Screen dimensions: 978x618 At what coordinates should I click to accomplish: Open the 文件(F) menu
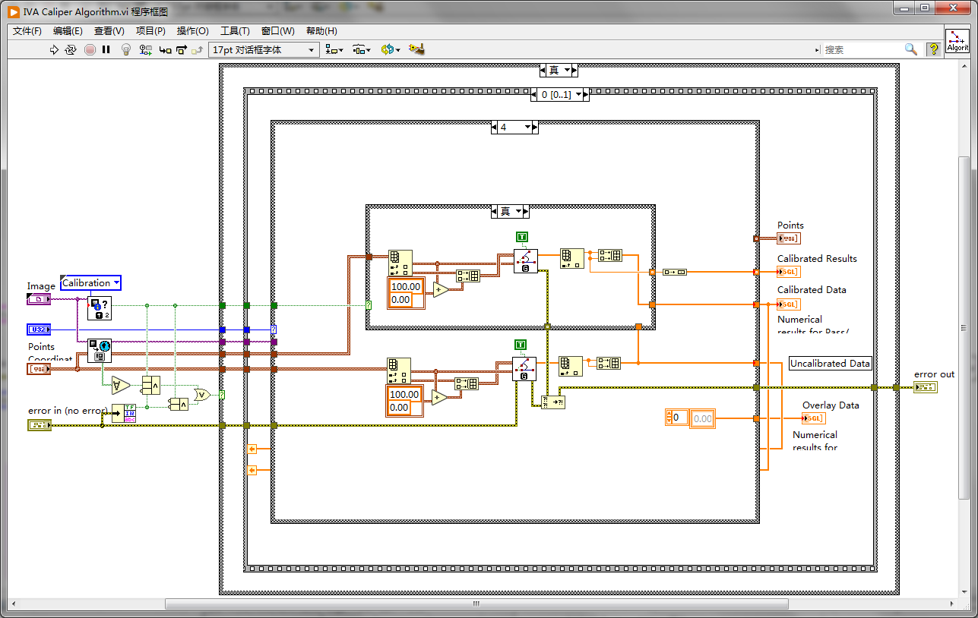(27, 31)
